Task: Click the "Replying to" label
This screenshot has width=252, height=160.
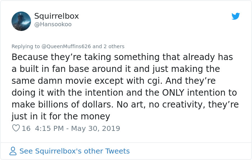Action: (x=26, y=46)
